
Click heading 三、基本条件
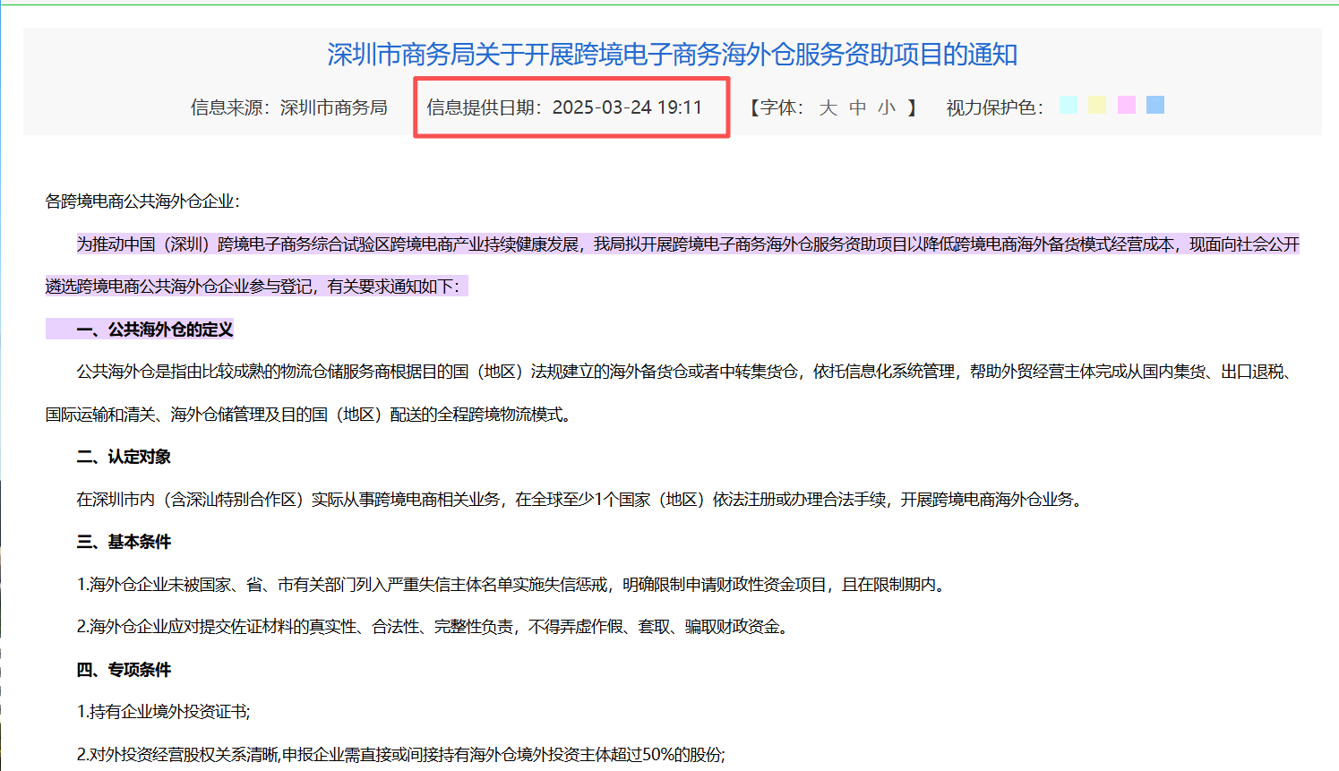[x=124, y=542]
